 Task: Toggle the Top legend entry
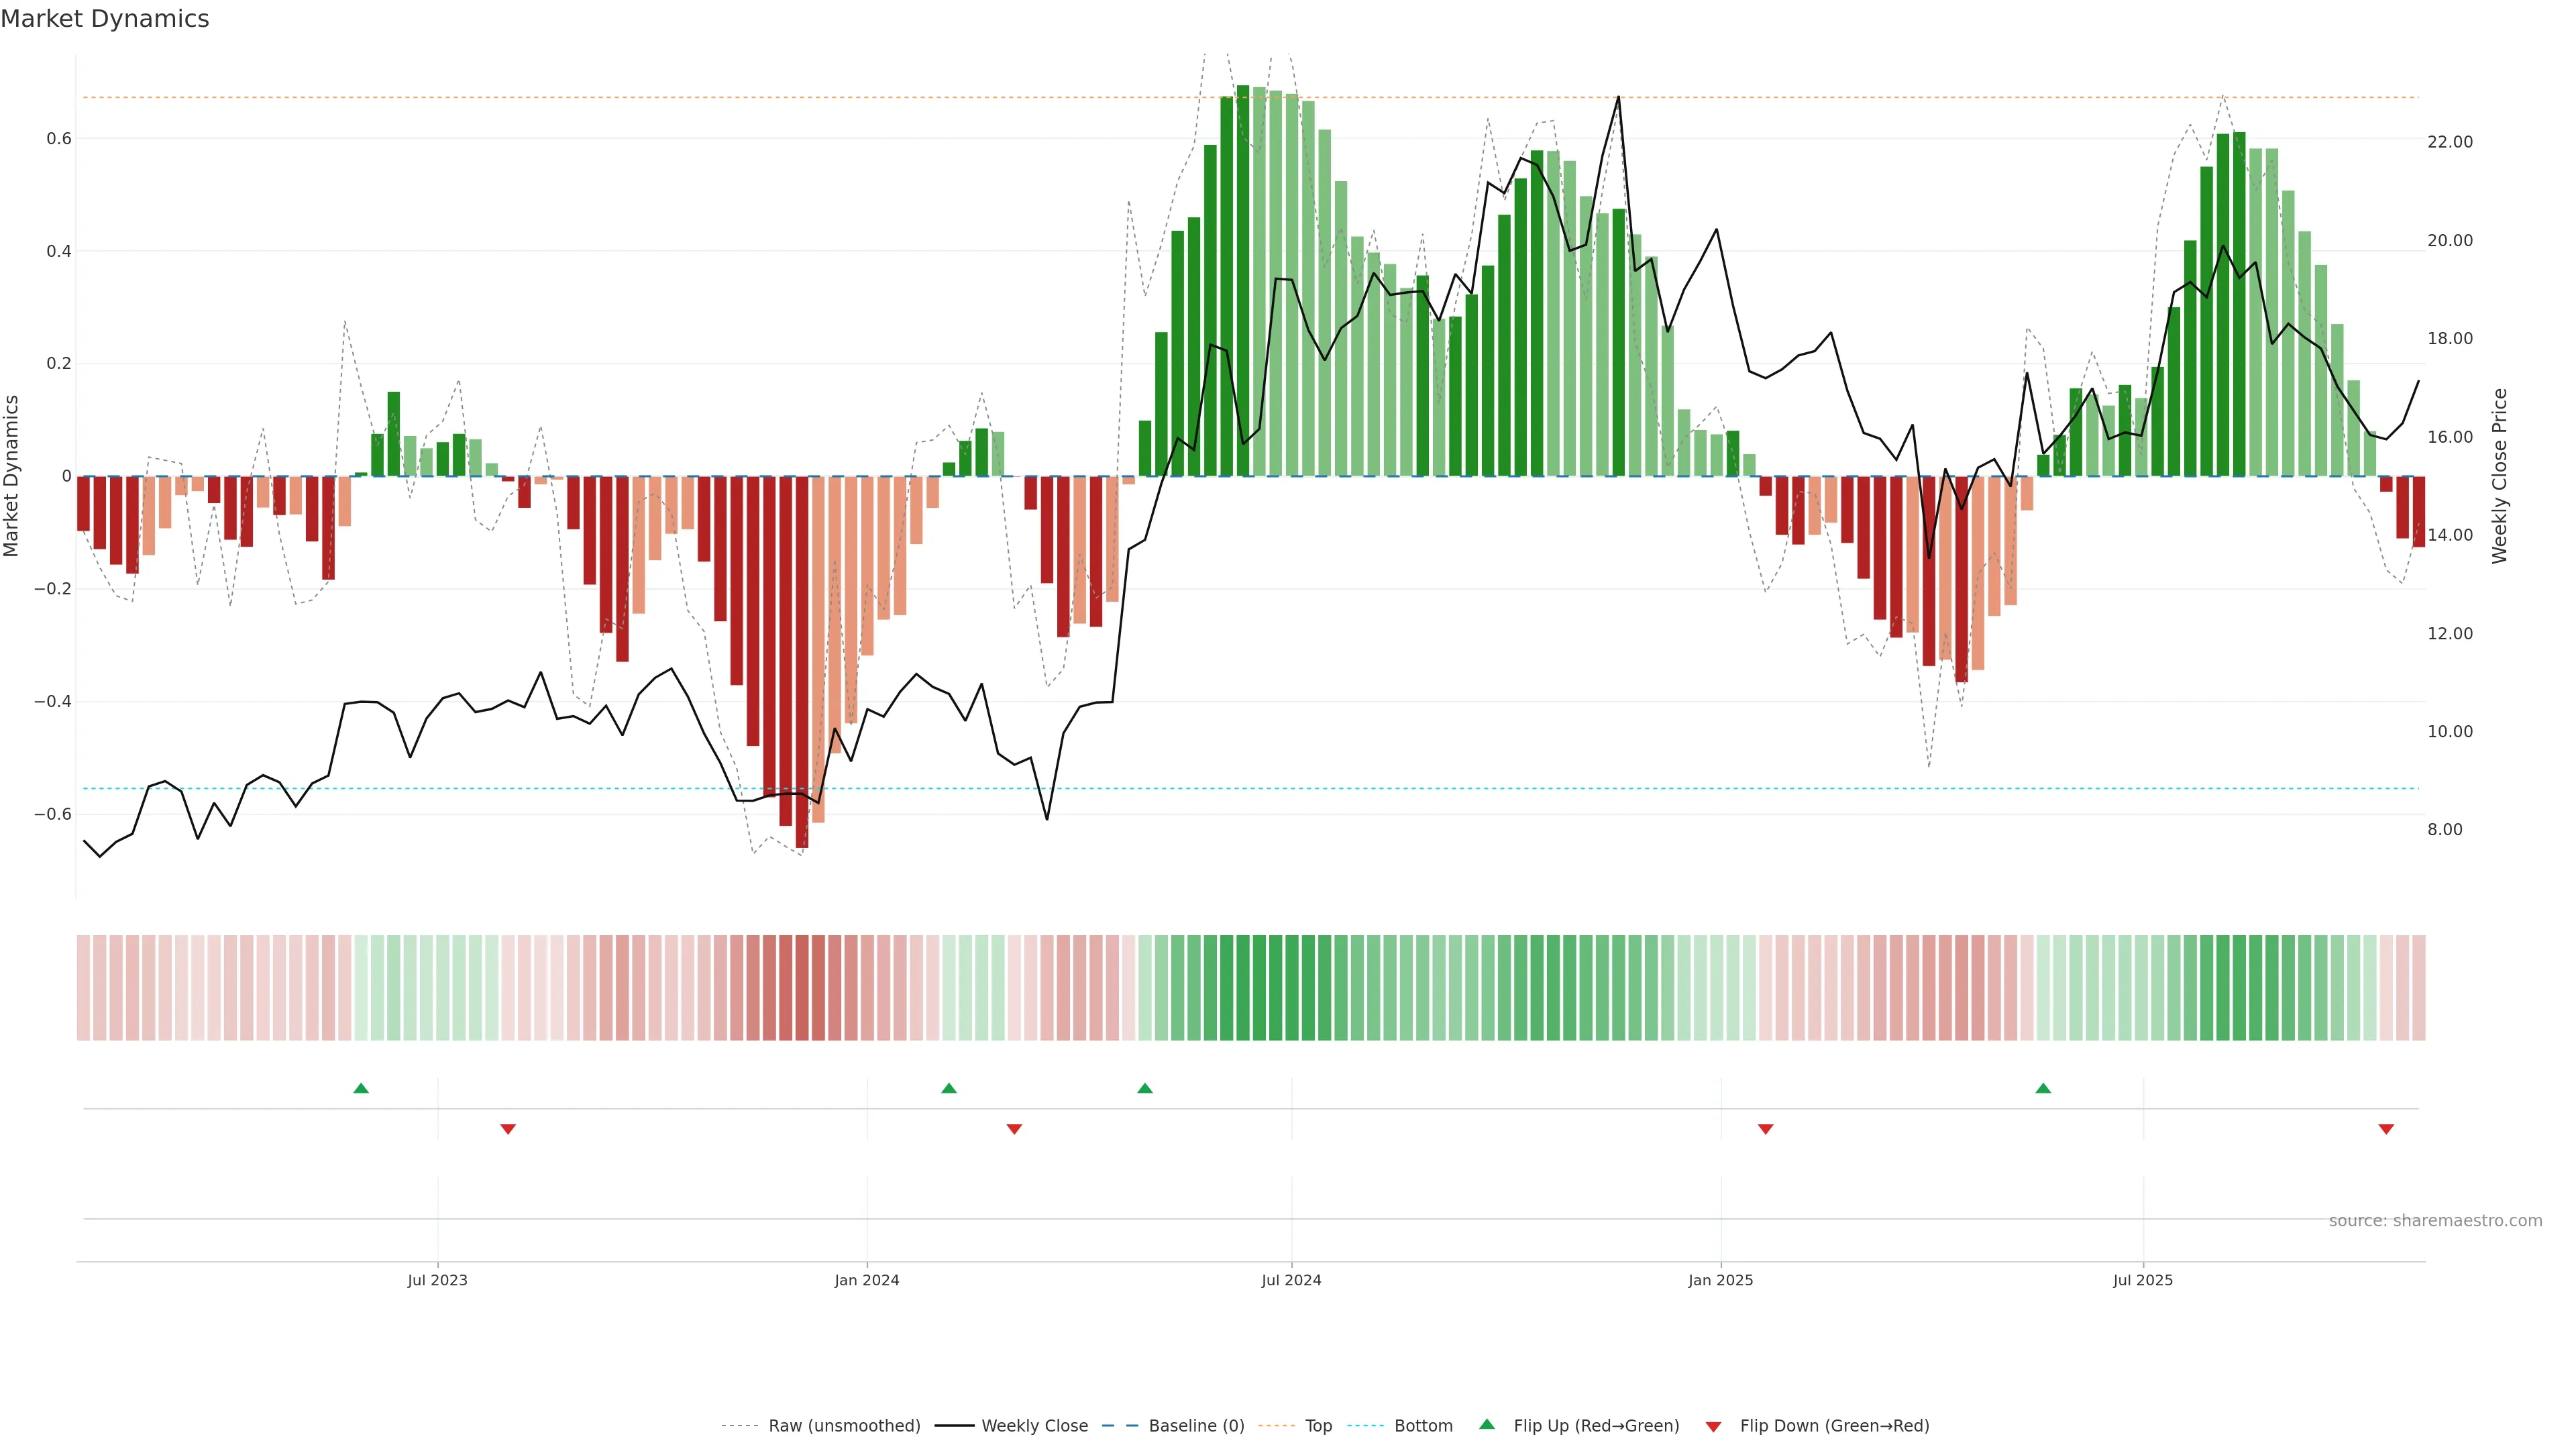click(x=1318, y=1426)
